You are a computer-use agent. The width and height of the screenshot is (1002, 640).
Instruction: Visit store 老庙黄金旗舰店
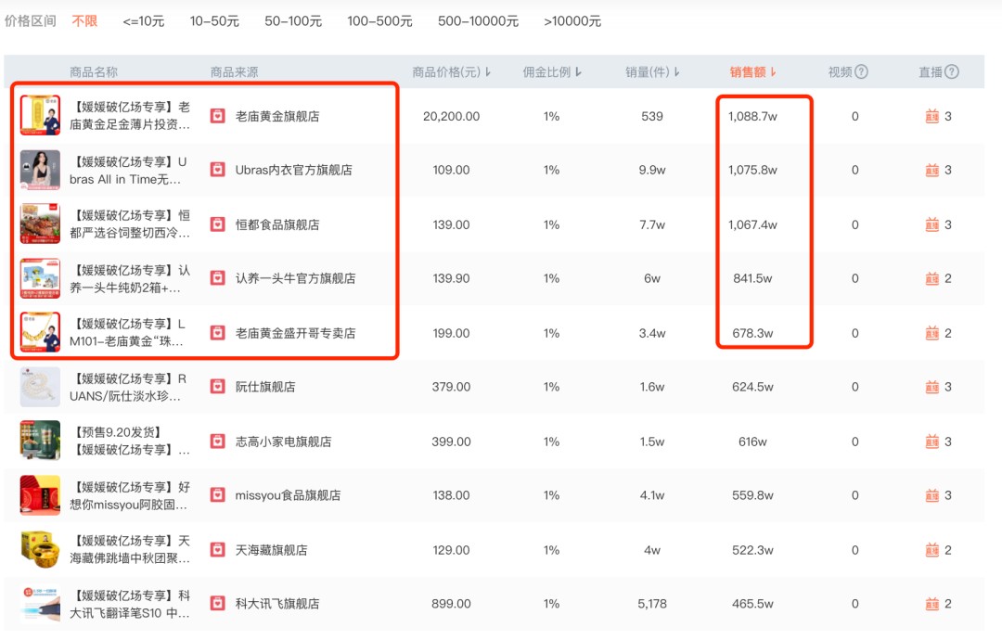click(277, 116)
